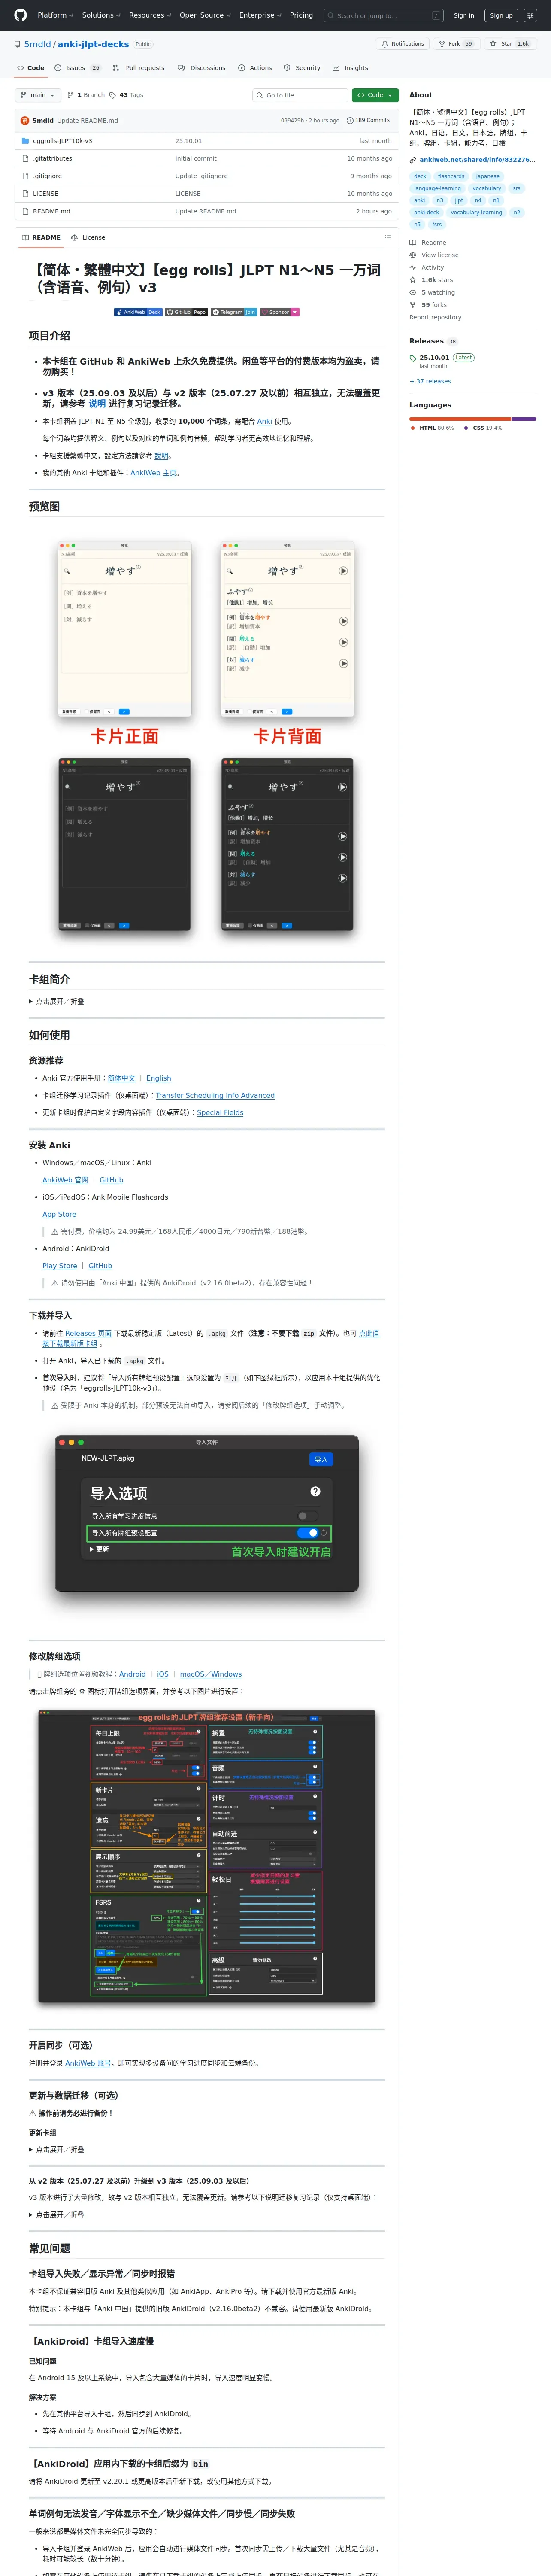Click the Search or jump to field
551x2576 pixels.
click(x=383, y=15)
